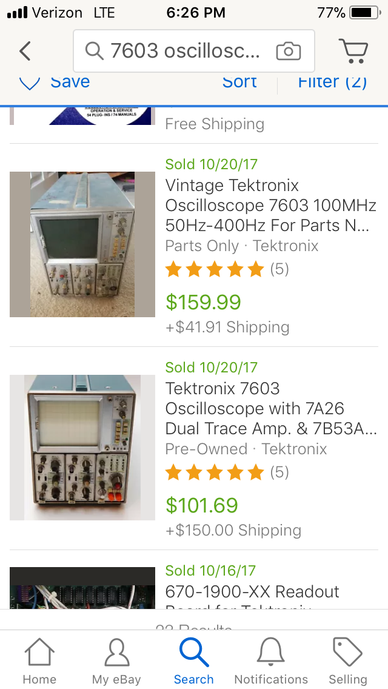
Task: Open the My eBay tab
Action: point(116,661)
